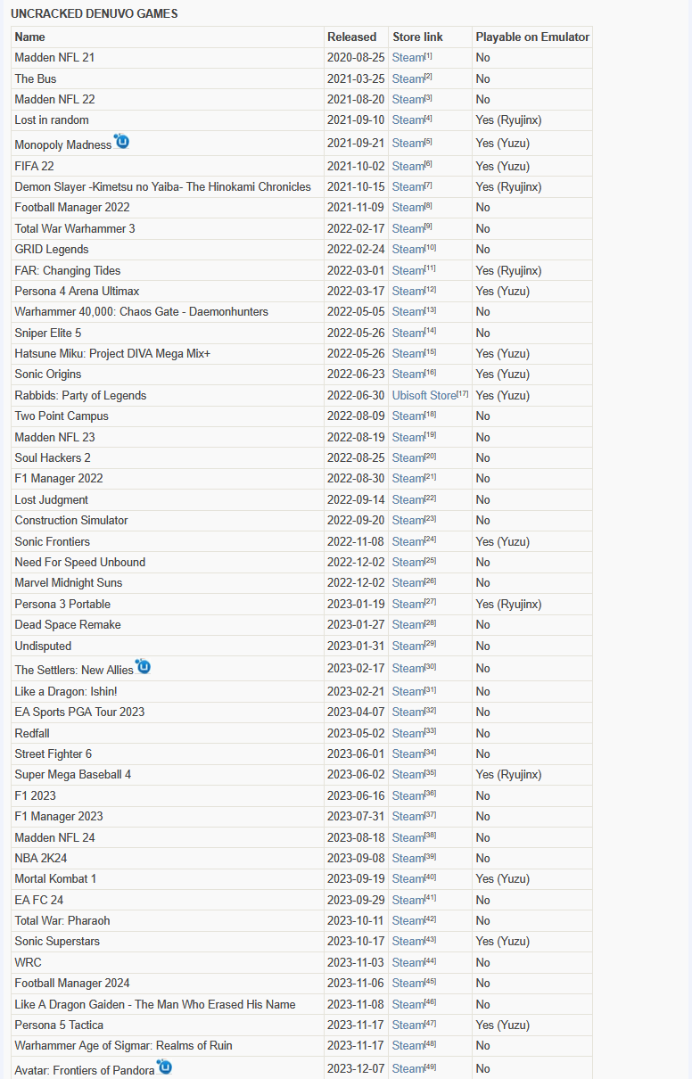Click the Store link column header
The image size is (692, 1079).
tap(430, 37)
